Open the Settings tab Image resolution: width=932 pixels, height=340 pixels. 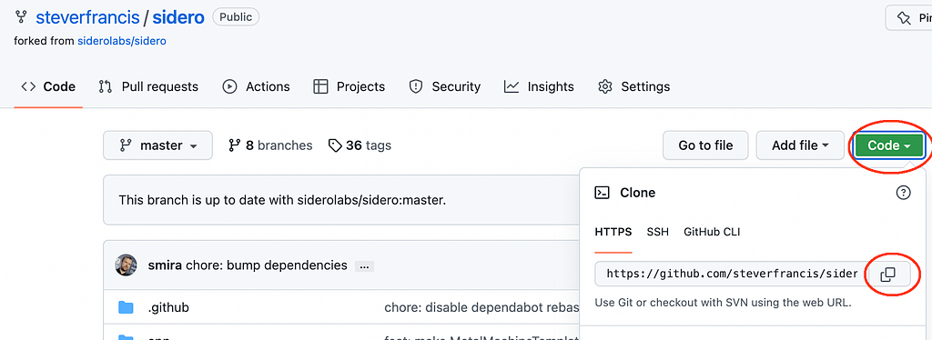tap(634, 86)
